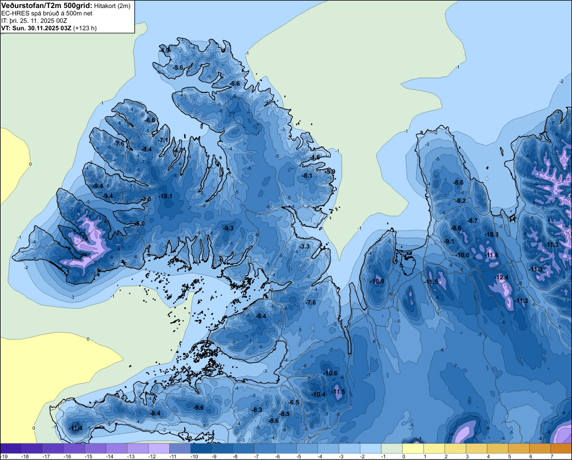
Task: Click the -10.1 temperature label
Action: click(x=166, y=196)
